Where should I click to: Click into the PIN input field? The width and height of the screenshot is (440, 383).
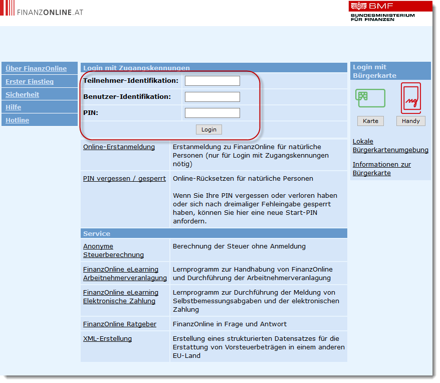pos(212,113)
